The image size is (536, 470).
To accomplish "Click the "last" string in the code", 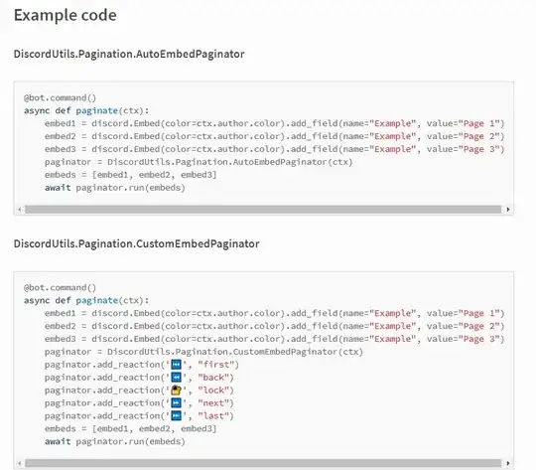I will tap(215, 416).
